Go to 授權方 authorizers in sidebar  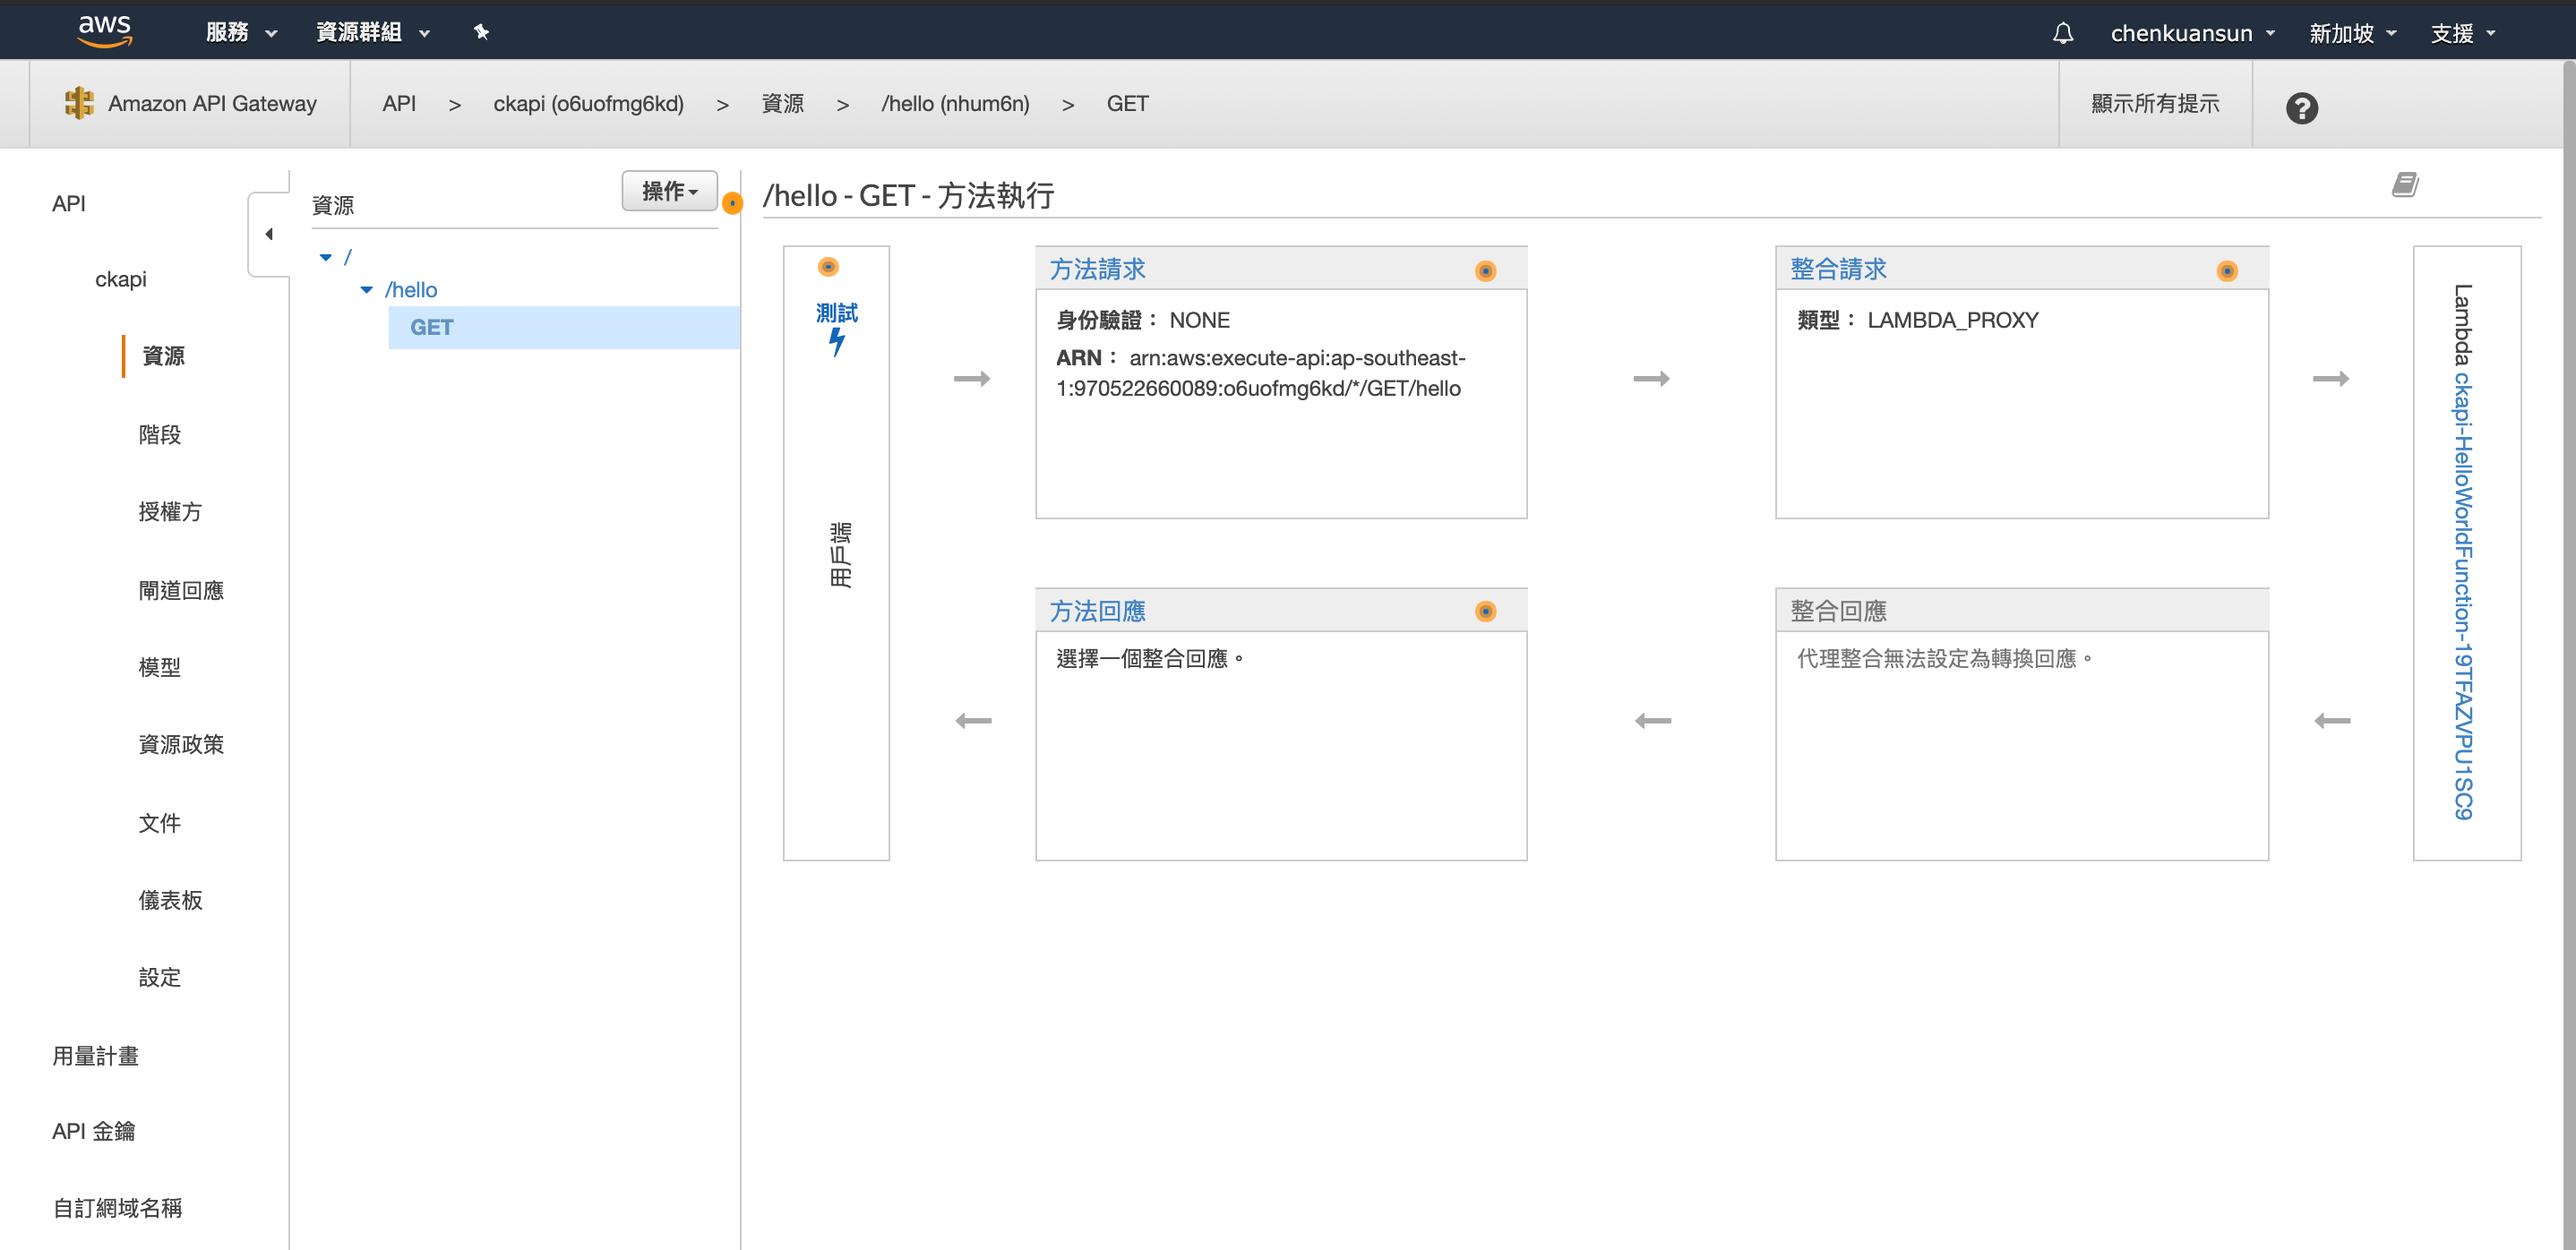[x=170, y=512]
